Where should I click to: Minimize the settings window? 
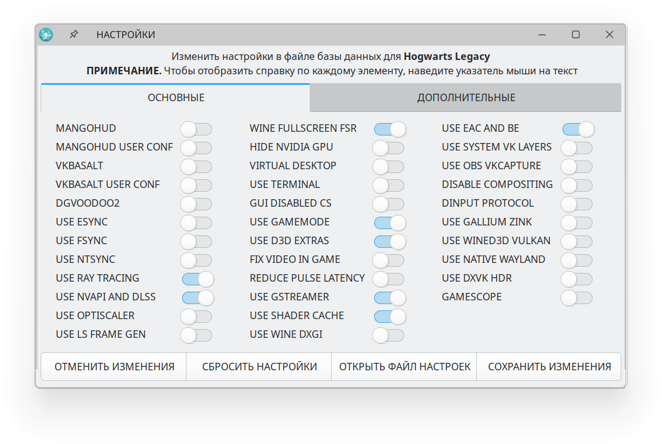pyautogui.click(x=542, y=35)
